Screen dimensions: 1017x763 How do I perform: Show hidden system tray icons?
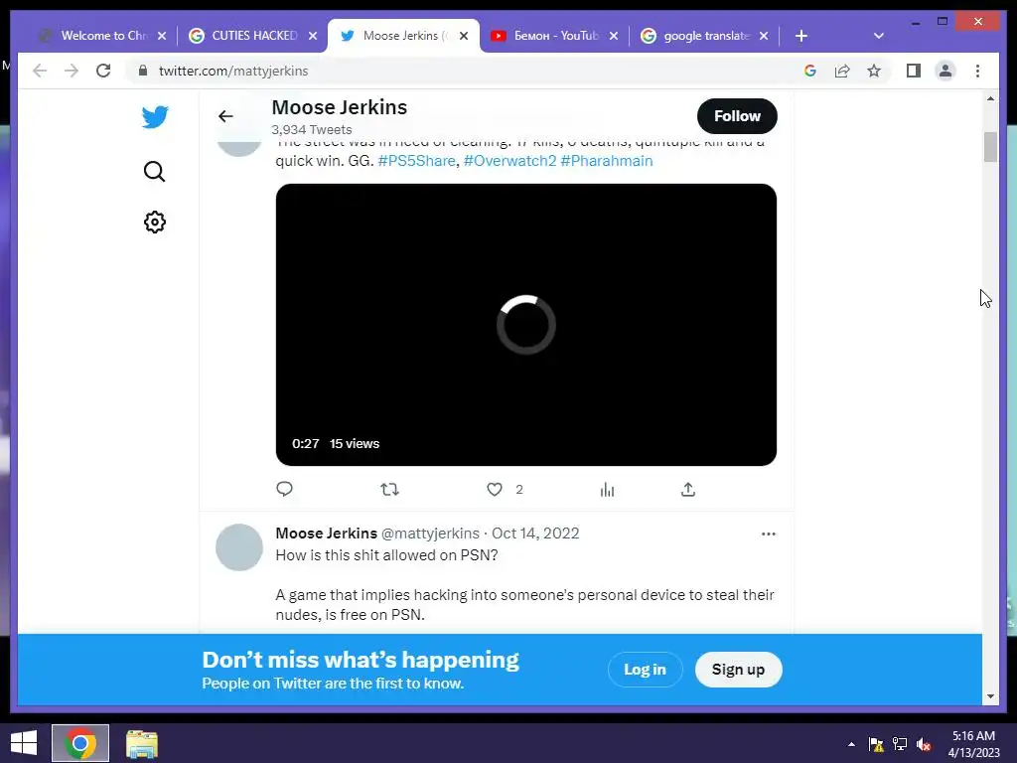(851, 744)
